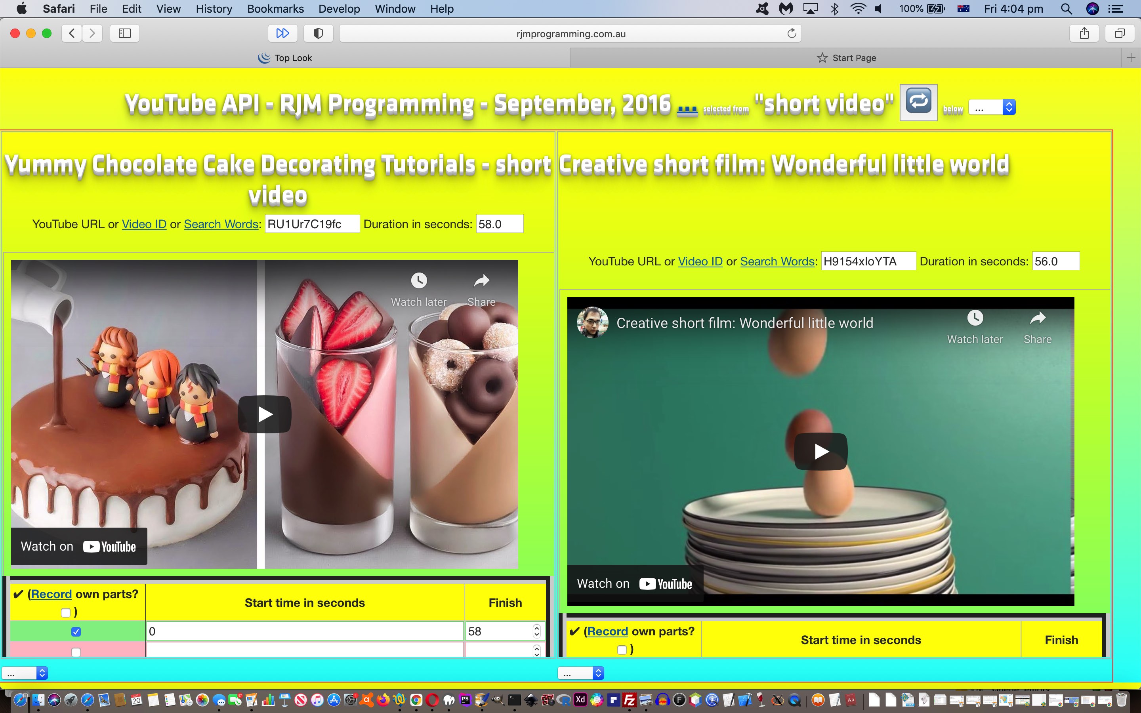
Task: Click the blue swap-video button in the heading
Action: point(918,103)
